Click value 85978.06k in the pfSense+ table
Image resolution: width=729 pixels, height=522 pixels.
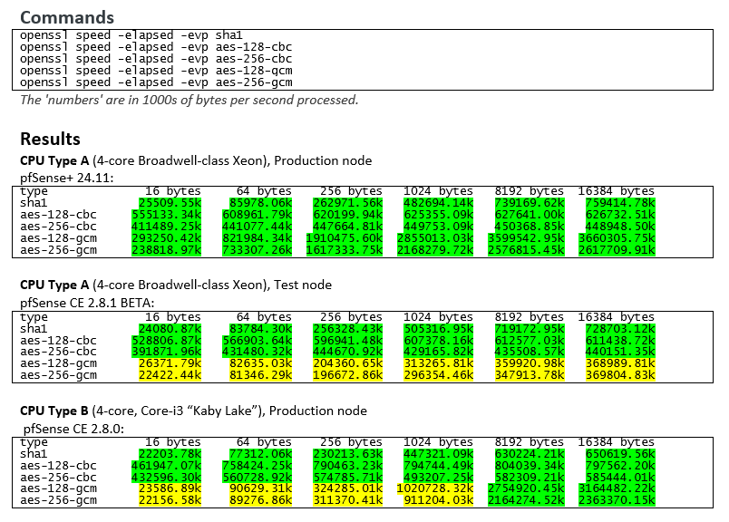pyautogui.click(x=260, y=203)
